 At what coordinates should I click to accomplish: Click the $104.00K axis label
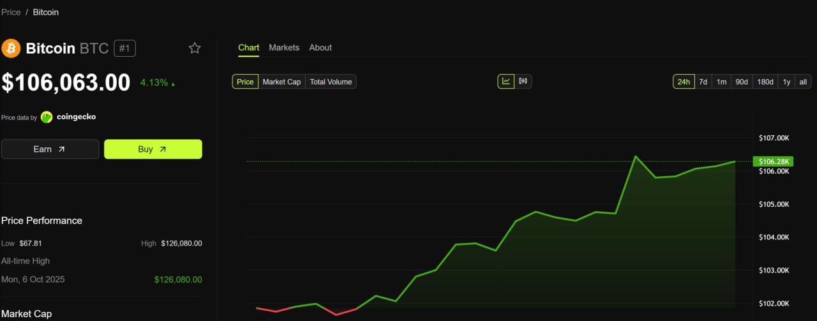click(x=774, y=237)
